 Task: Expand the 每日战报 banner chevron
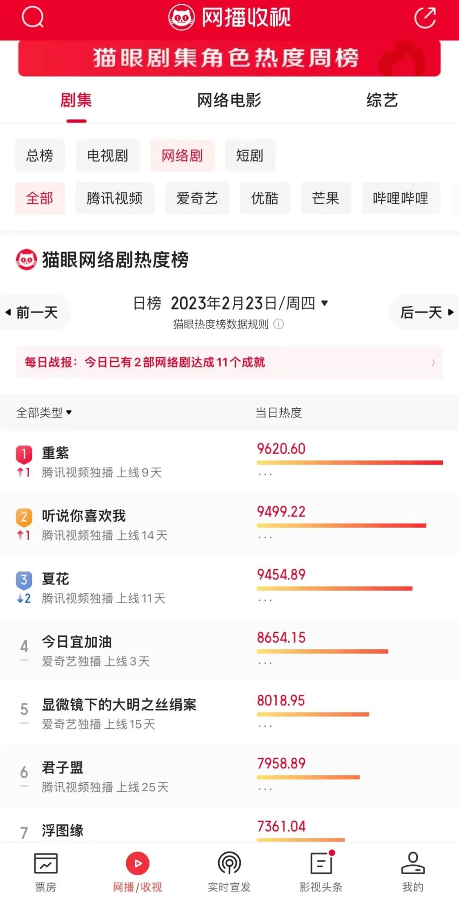(433, 362)
